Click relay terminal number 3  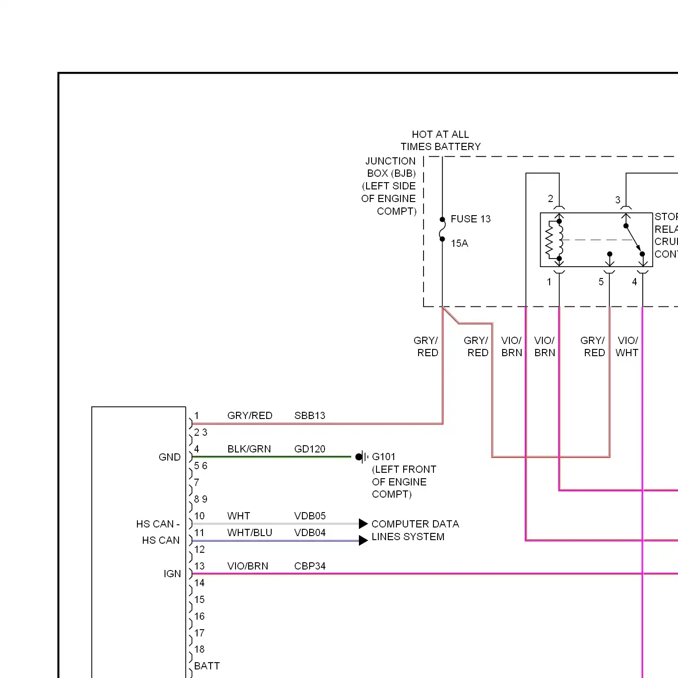tap(618, 200)
